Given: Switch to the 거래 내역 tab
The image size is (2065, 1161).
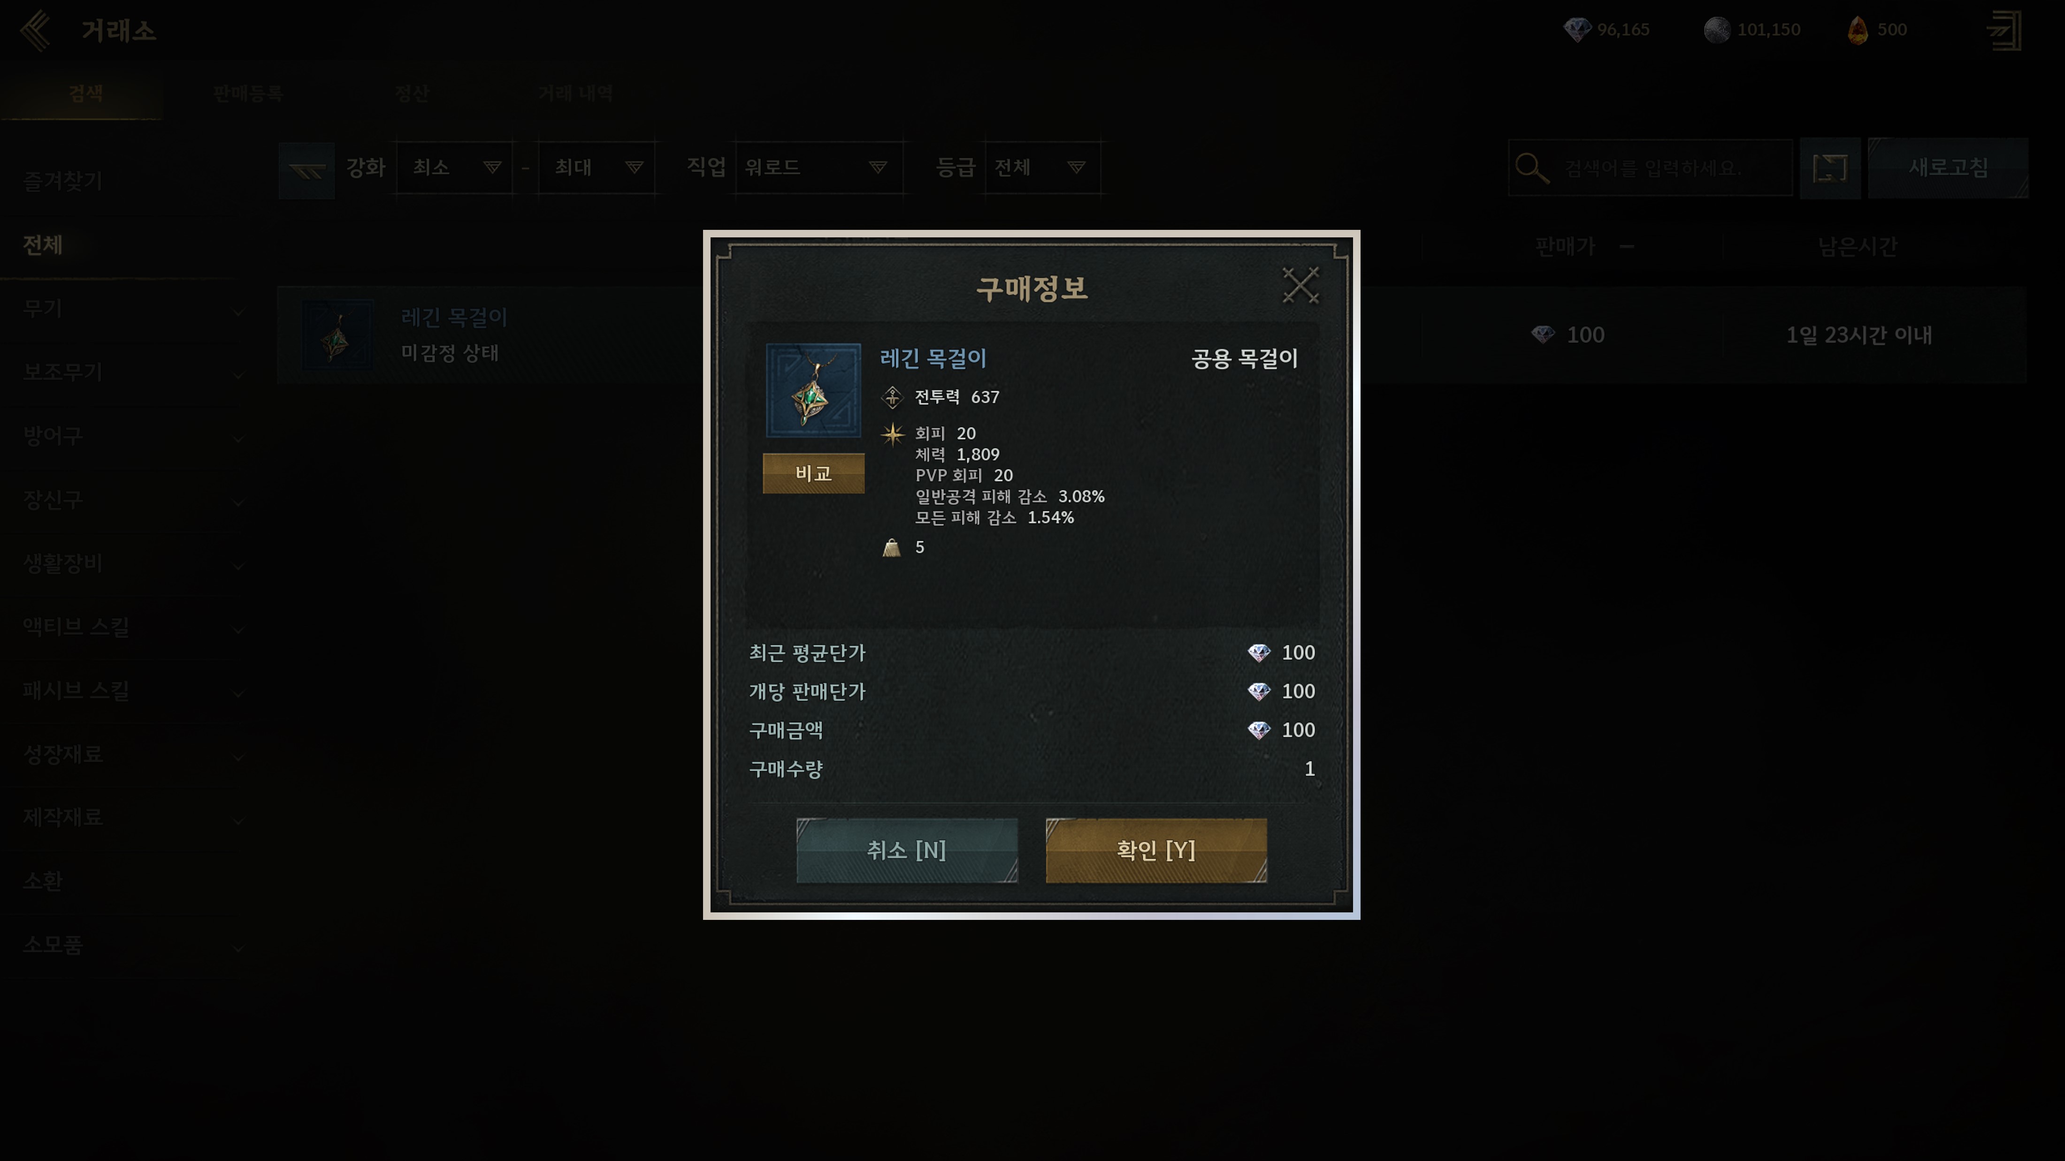Looking at the screenshot, I should point(575,94).
